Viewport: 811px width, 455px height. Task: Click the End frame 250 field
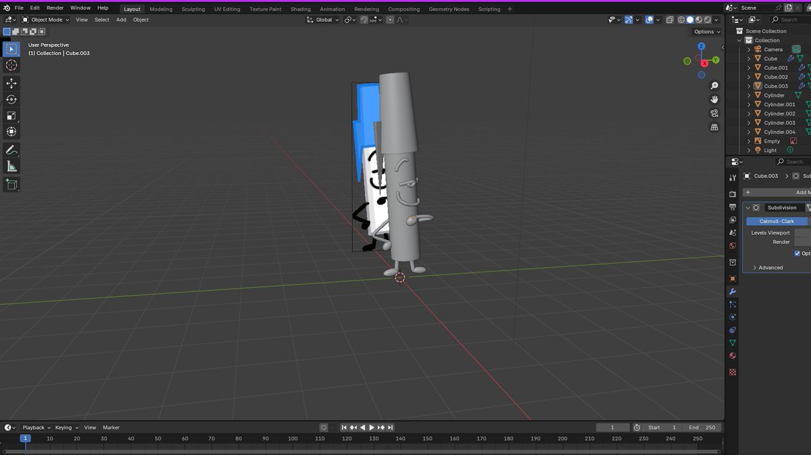point(702,427)
